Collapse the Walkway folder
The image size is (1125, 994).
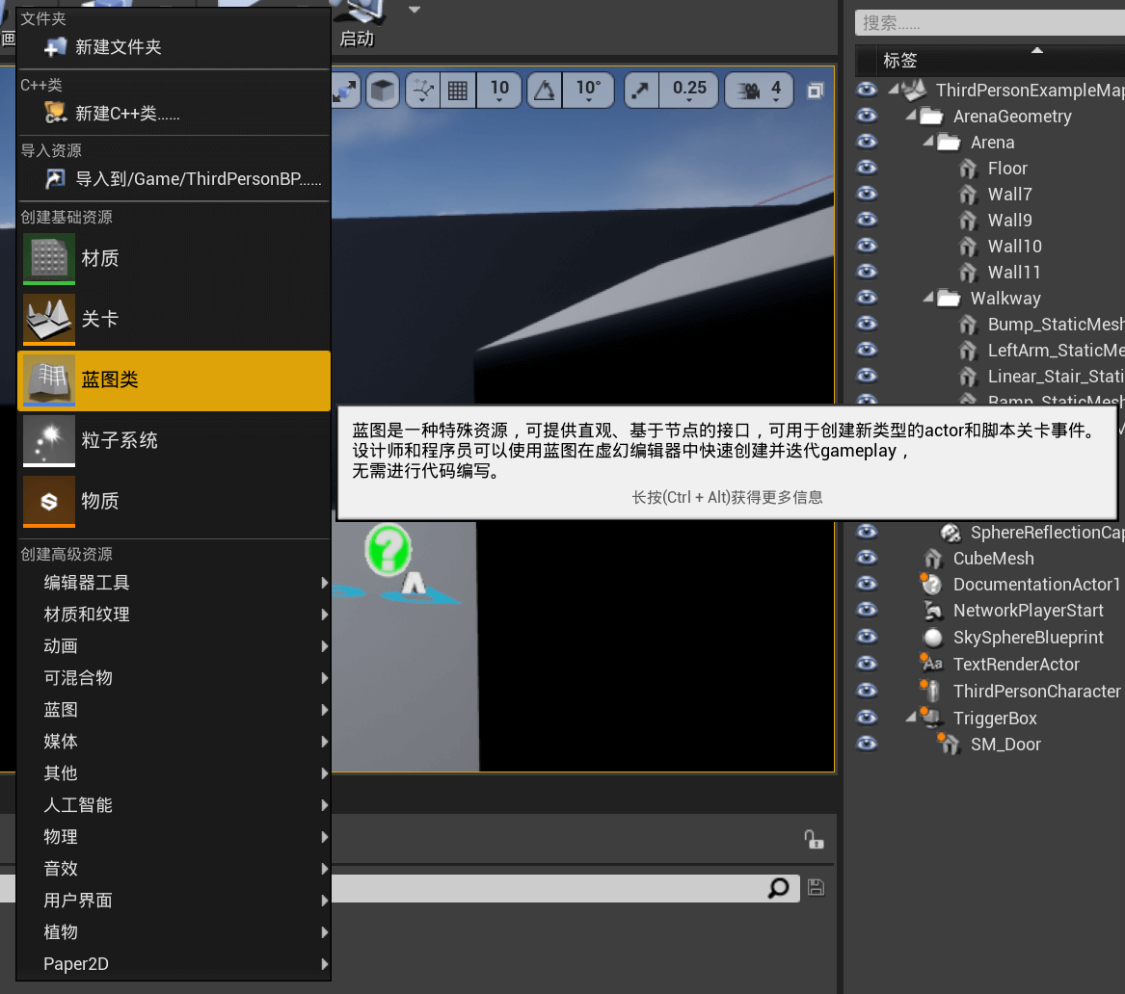pos(927,297)
